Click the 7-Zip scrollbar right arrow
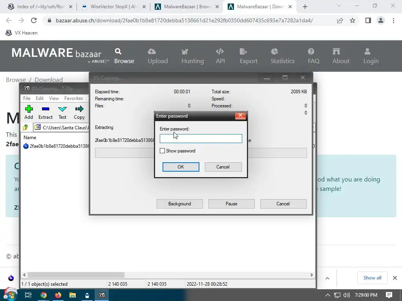 pyautogui.click(x=311, y=275)
